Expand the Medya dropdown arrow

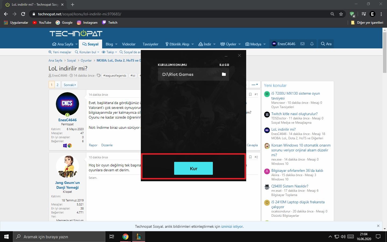tap(264, 44)
